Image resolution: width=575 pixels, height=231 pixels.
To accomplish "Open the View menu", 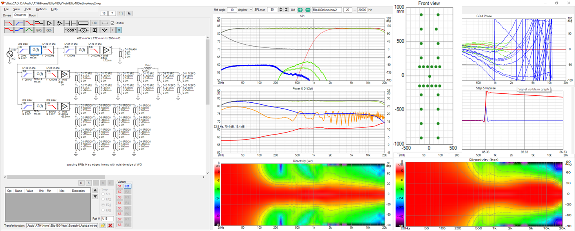I will click(x=16, y=9).
